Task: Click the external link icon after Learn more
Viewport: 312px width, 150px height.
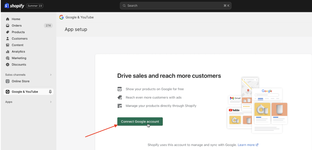Action: (257, 145)
